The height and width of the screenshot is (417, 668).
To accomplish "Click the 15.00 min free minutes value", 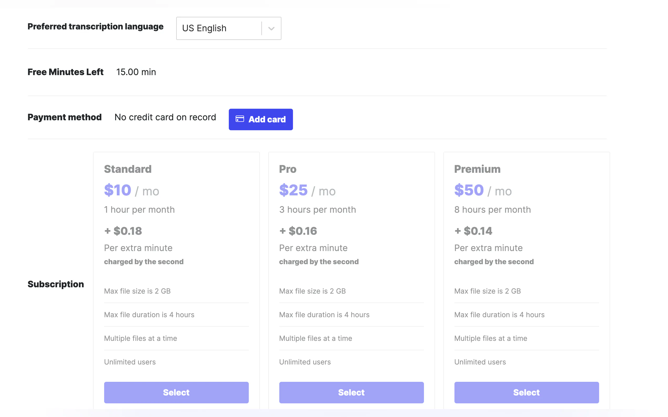I will pos(136,72).
